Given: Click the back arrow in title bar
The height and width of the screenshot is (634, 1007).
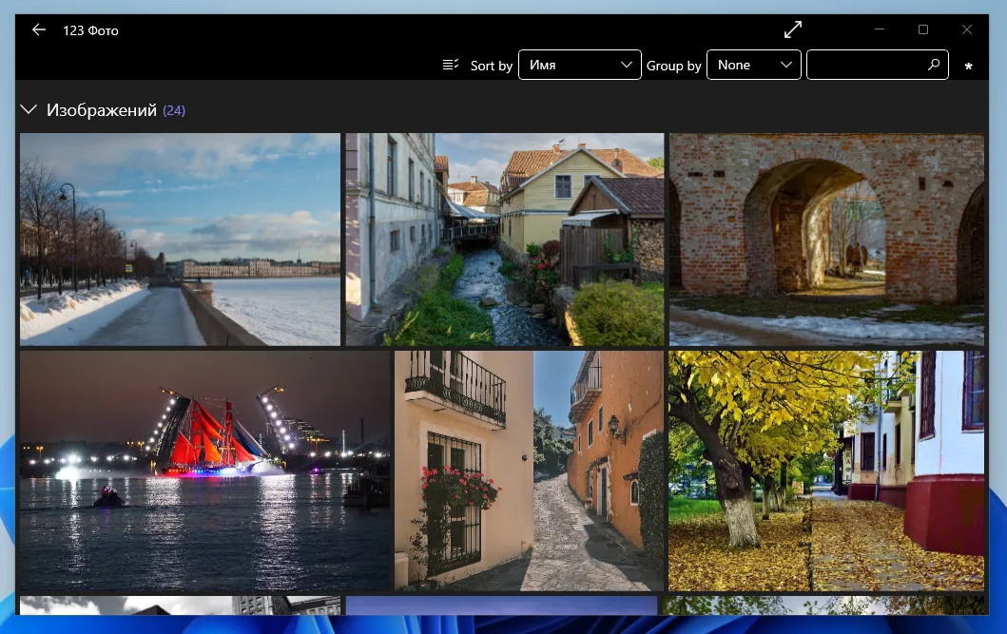Looking at the screenshot, I should coord(38,30).
